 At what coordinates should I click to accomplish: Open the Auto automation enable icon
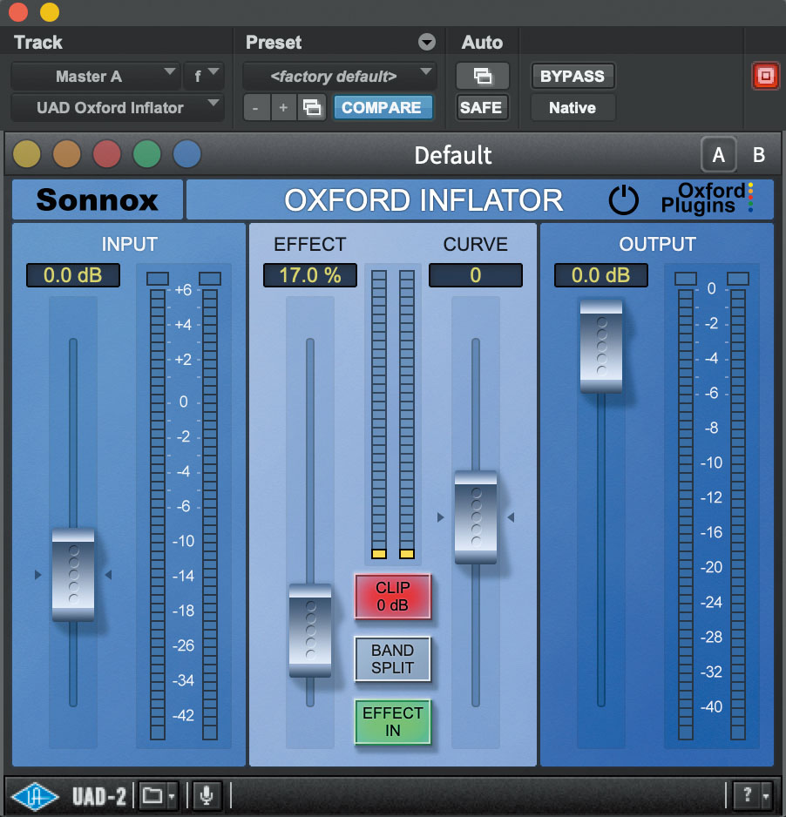482,76
